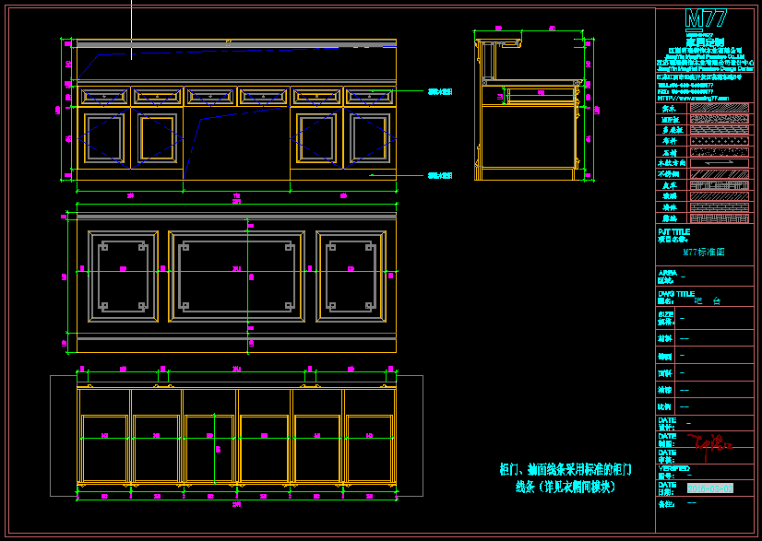Viewport: 762px width, 541px height.
Task: Select the "TEL" phone number line
Action: point(685,86)
